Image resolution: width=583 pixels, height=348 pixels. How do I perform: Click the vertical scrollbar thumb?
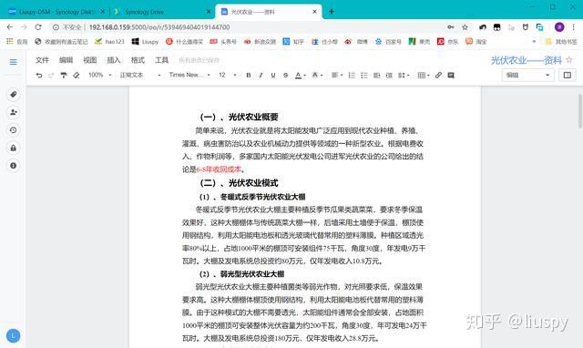[579, 111]
